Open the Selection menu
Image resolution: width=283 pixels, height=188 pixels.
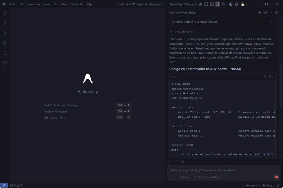click(33, 4)
